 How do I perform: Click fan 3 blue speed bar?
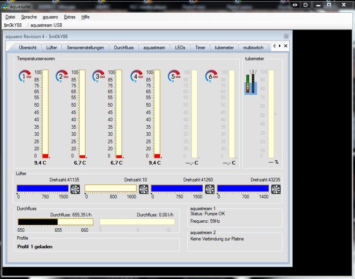pyautogui.click(x=177, y=188)
